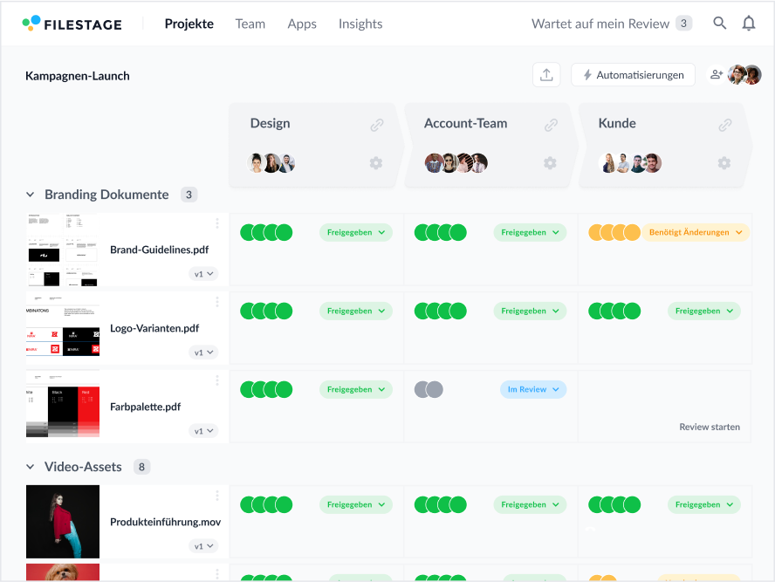Open the Im Review status dropdown for Farbpalette.pdf
Image resolution: width=775 pixels, height=582 pixels.
tap(532, 389)
